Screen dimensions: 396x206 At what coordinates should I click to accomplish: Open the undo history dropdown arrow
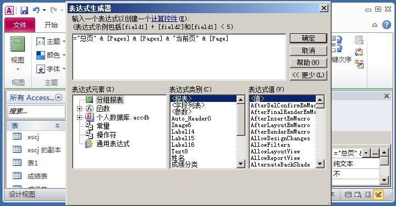(x=44, y=10)
